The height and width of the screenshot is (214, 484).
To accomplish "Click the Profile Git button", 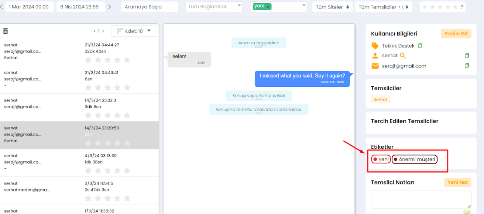I will point(456,34).
